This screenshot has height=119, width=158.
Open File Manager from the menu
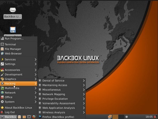pyautogui.click(x=18, y=49)
